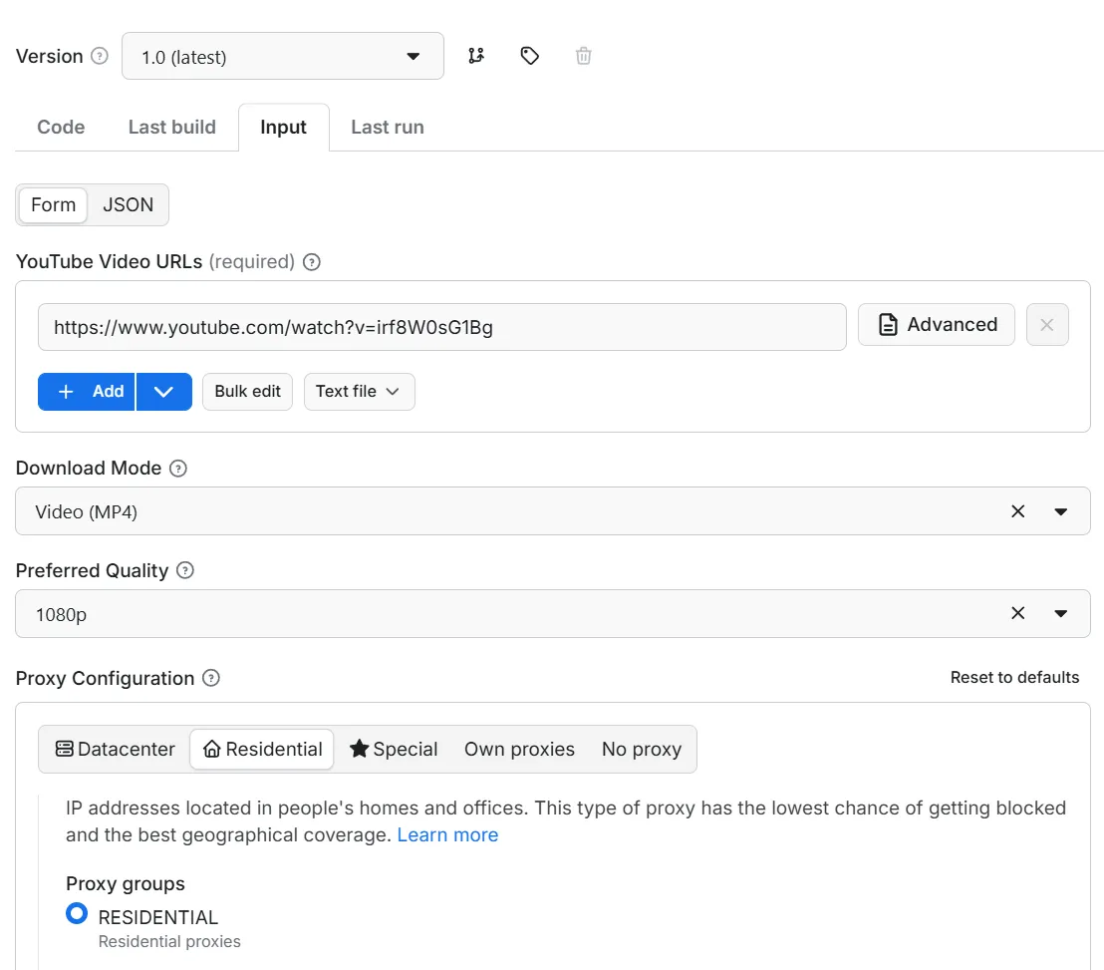Click the Bulk edit button
1104x970 pixels.
click(x=247, y=392)
